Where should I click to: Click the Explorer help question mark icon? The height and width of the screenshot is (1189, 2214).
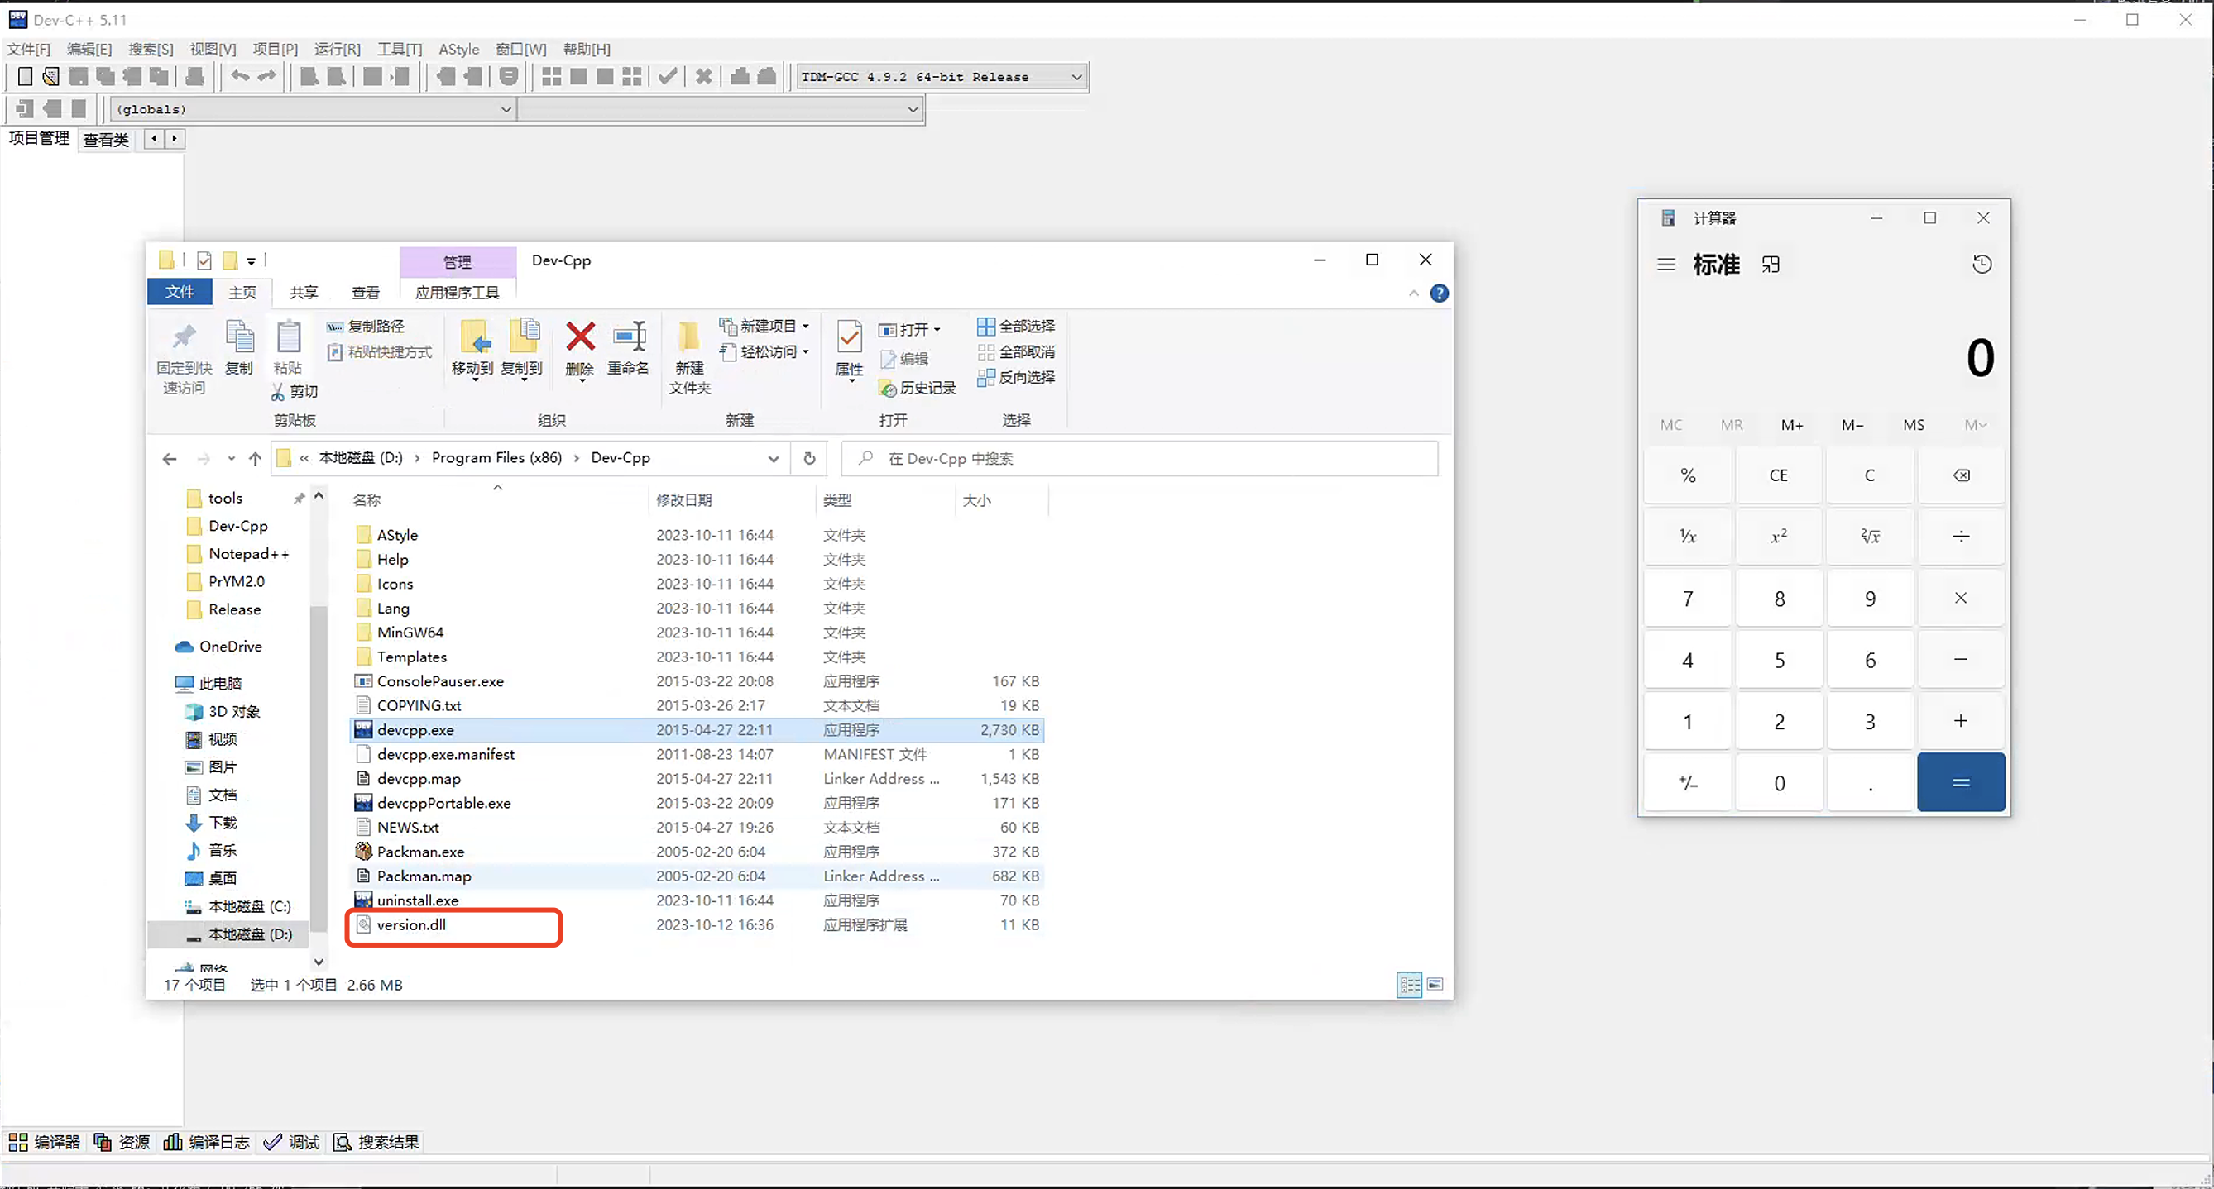[1439, 294]
